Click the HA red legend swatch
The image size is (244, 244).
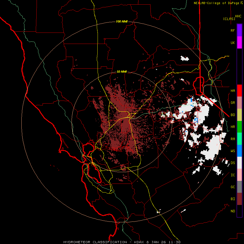coord(239,91)
